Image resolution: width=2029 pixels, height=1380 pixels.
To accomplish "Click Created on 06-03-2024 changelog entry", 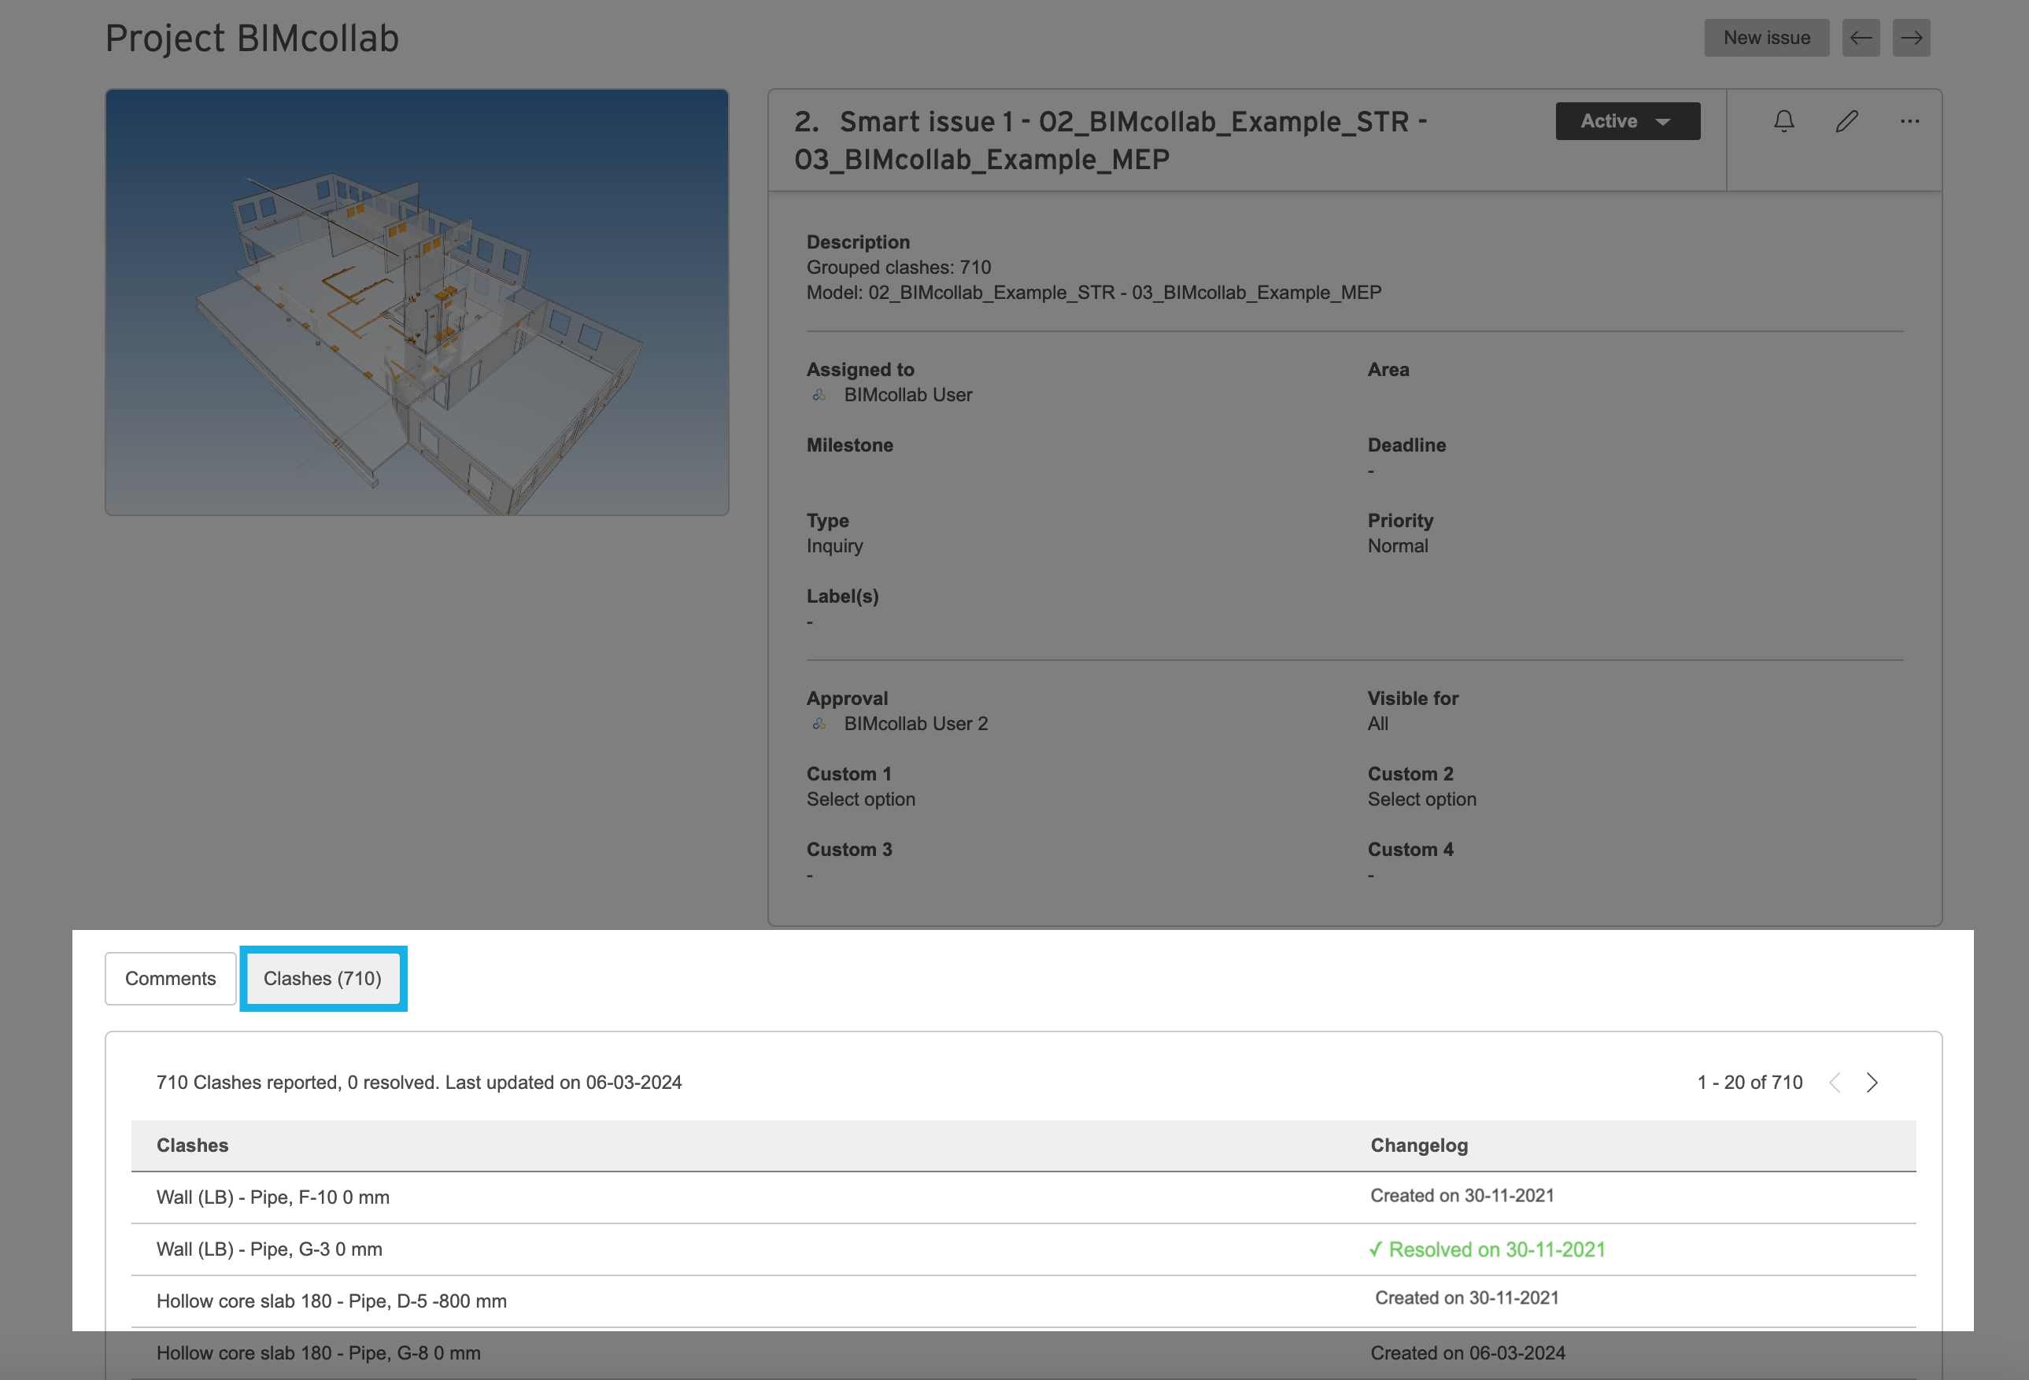I will [1468, 1353].
